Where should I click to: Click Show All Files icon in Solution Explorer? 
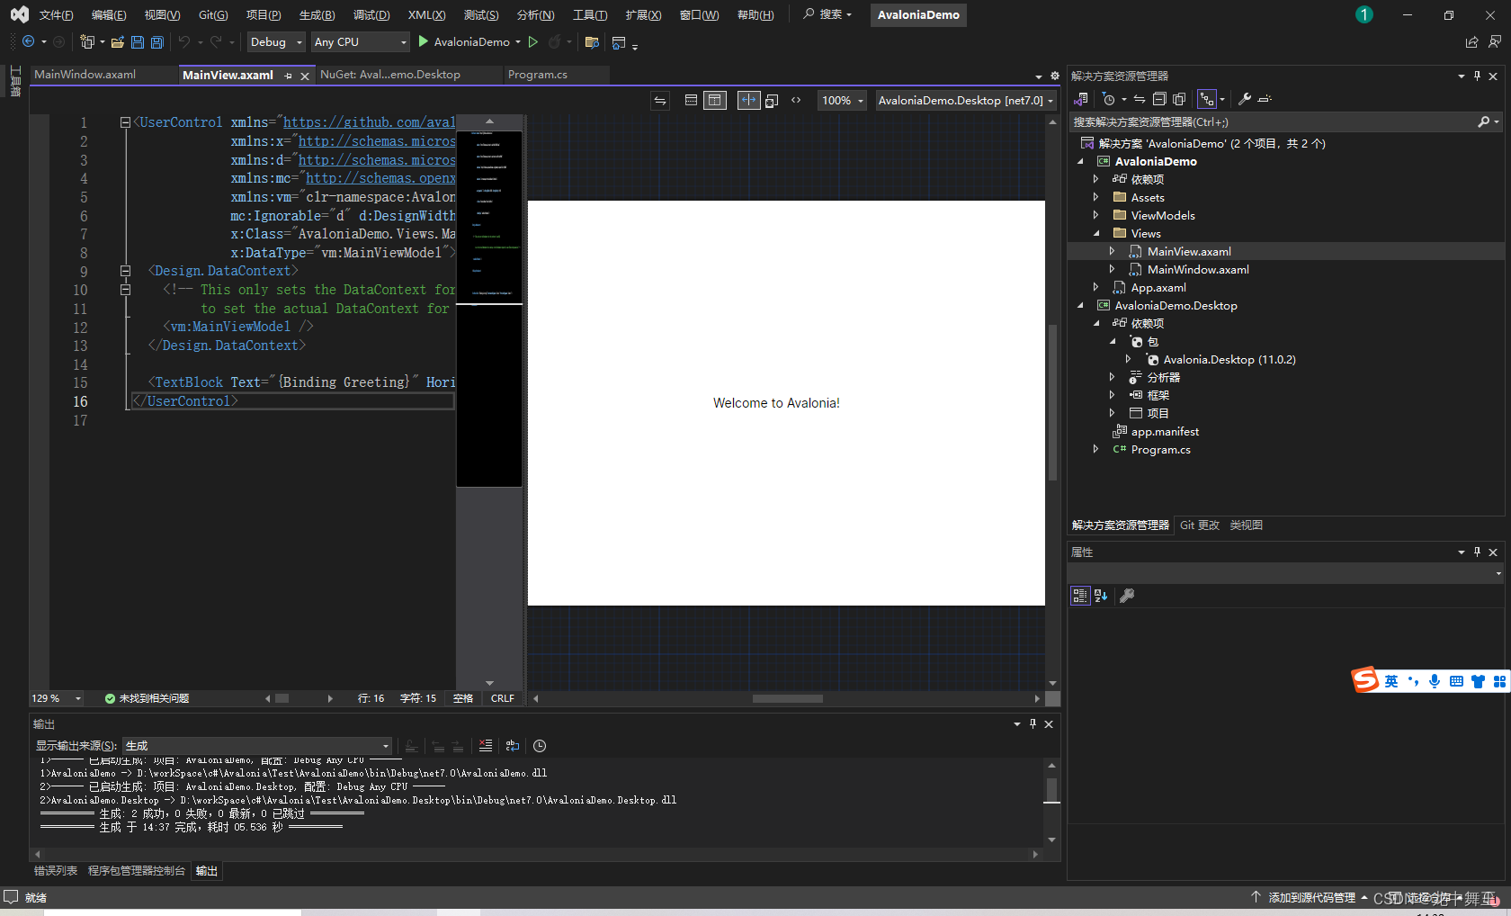coord(1179,99)
